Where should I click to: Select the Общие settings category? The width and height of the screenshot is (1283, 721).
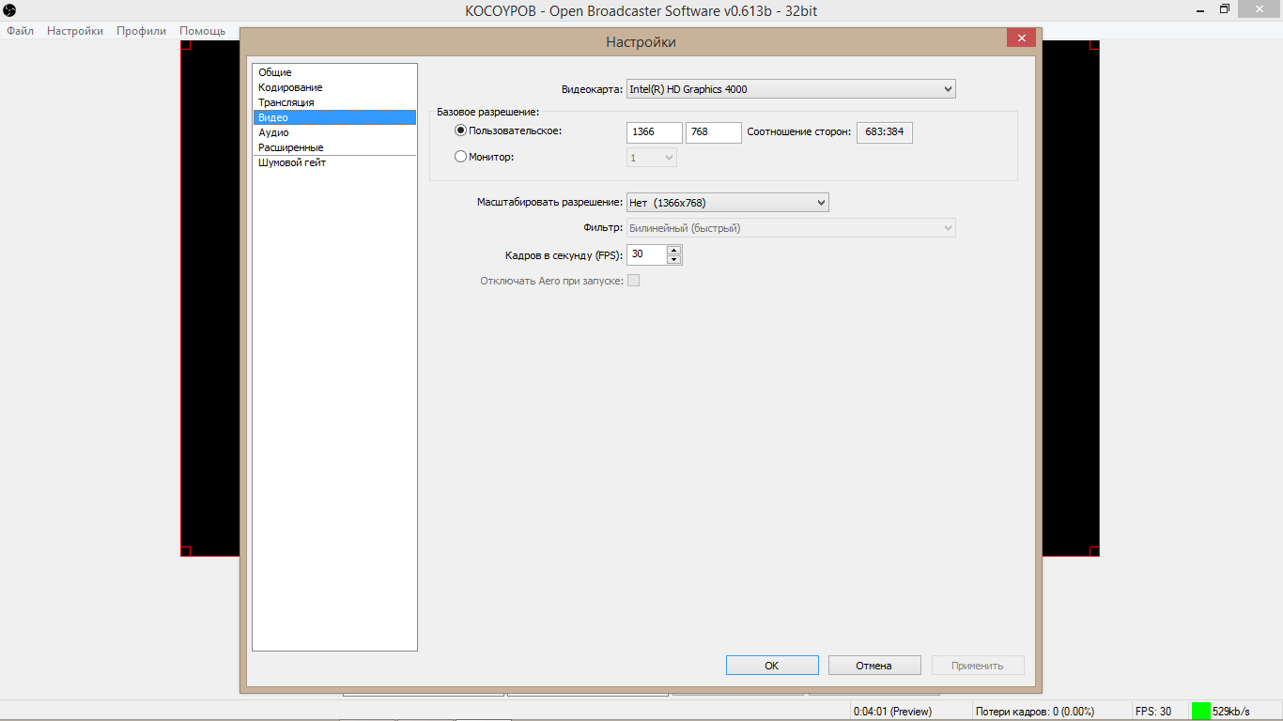pyautogui.click(x=334, y=72)
